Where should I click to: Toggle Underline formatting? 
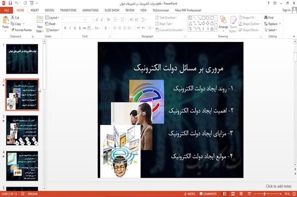click(x=75, y=28)
